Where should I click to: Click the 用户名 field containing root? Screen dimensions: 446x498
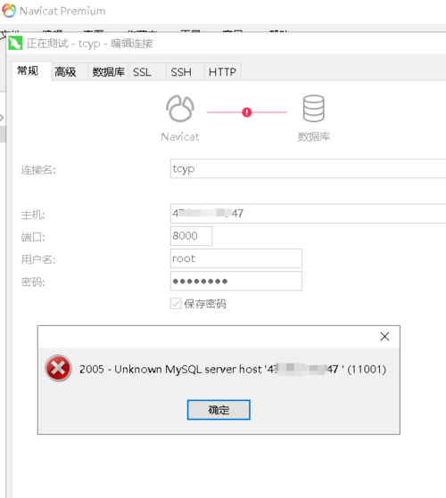coord(236,258)
